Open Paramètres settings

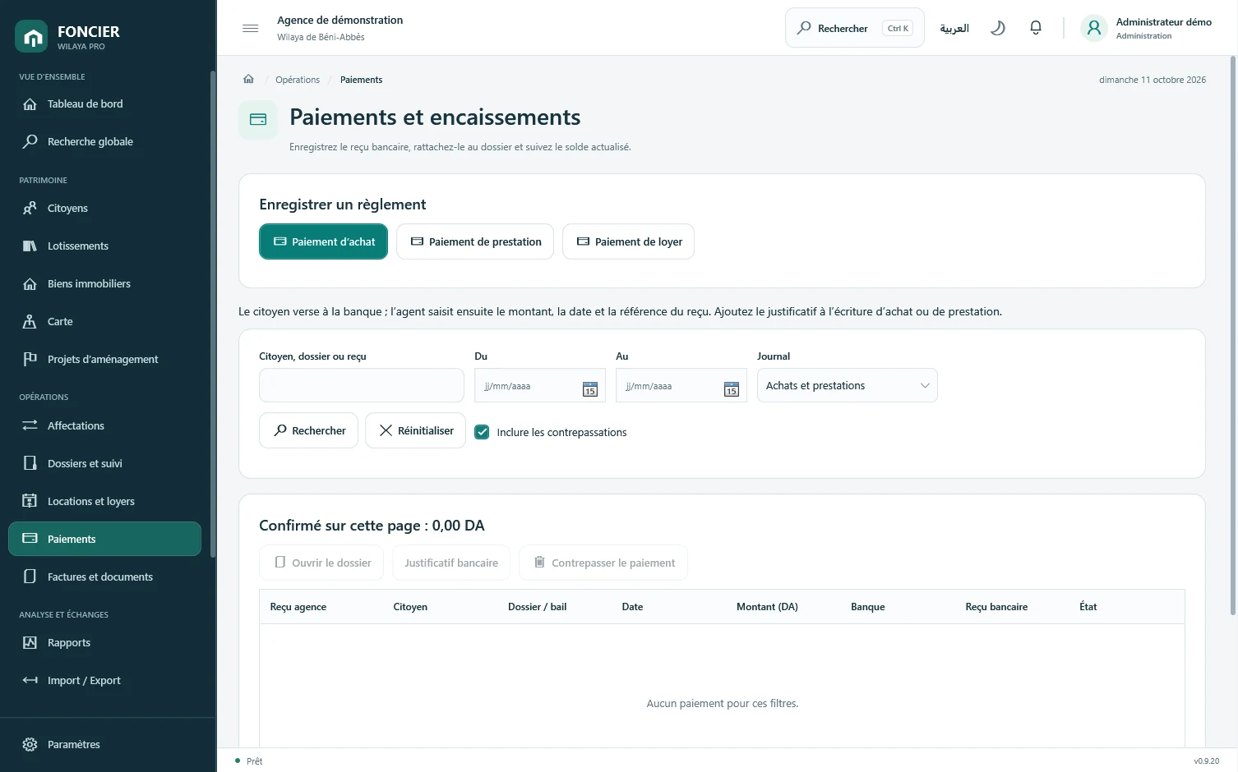pos(104,745)
